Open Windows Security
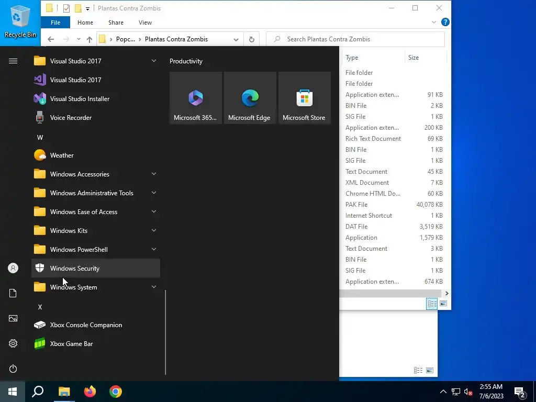Screen dimensions: 536x402 pos(96,269)
